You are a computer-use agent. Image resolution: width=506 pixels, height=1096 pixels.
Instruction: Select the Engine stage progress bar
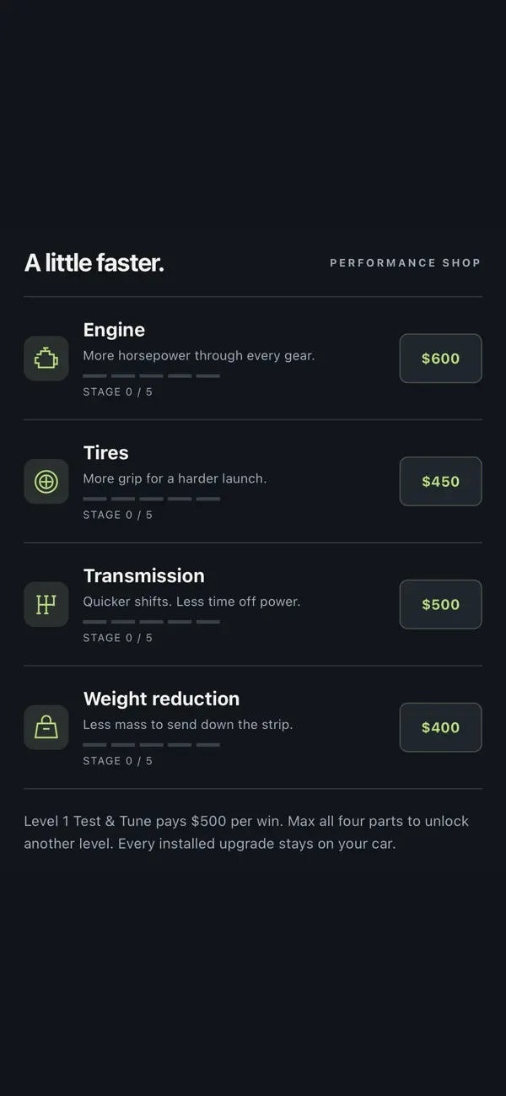[x=152, y=375]
